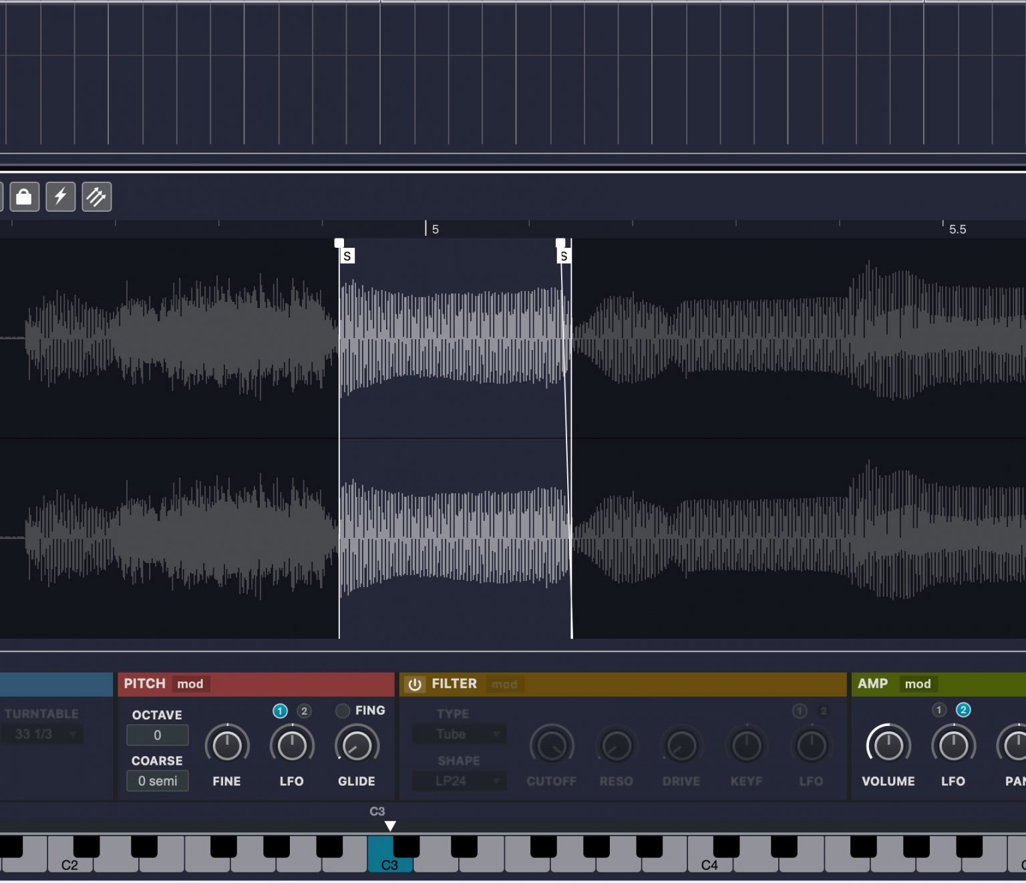This screenshot has height=883, width=1026.
Task: Enable the FING toggle in PITCH panel
Action: tap(341, 711)
